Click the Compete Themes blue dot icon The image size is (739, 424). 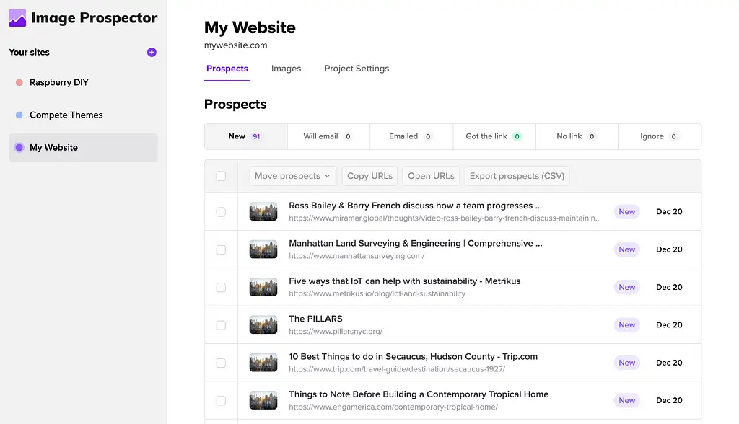pyautogui.click(x=19, y=115)
